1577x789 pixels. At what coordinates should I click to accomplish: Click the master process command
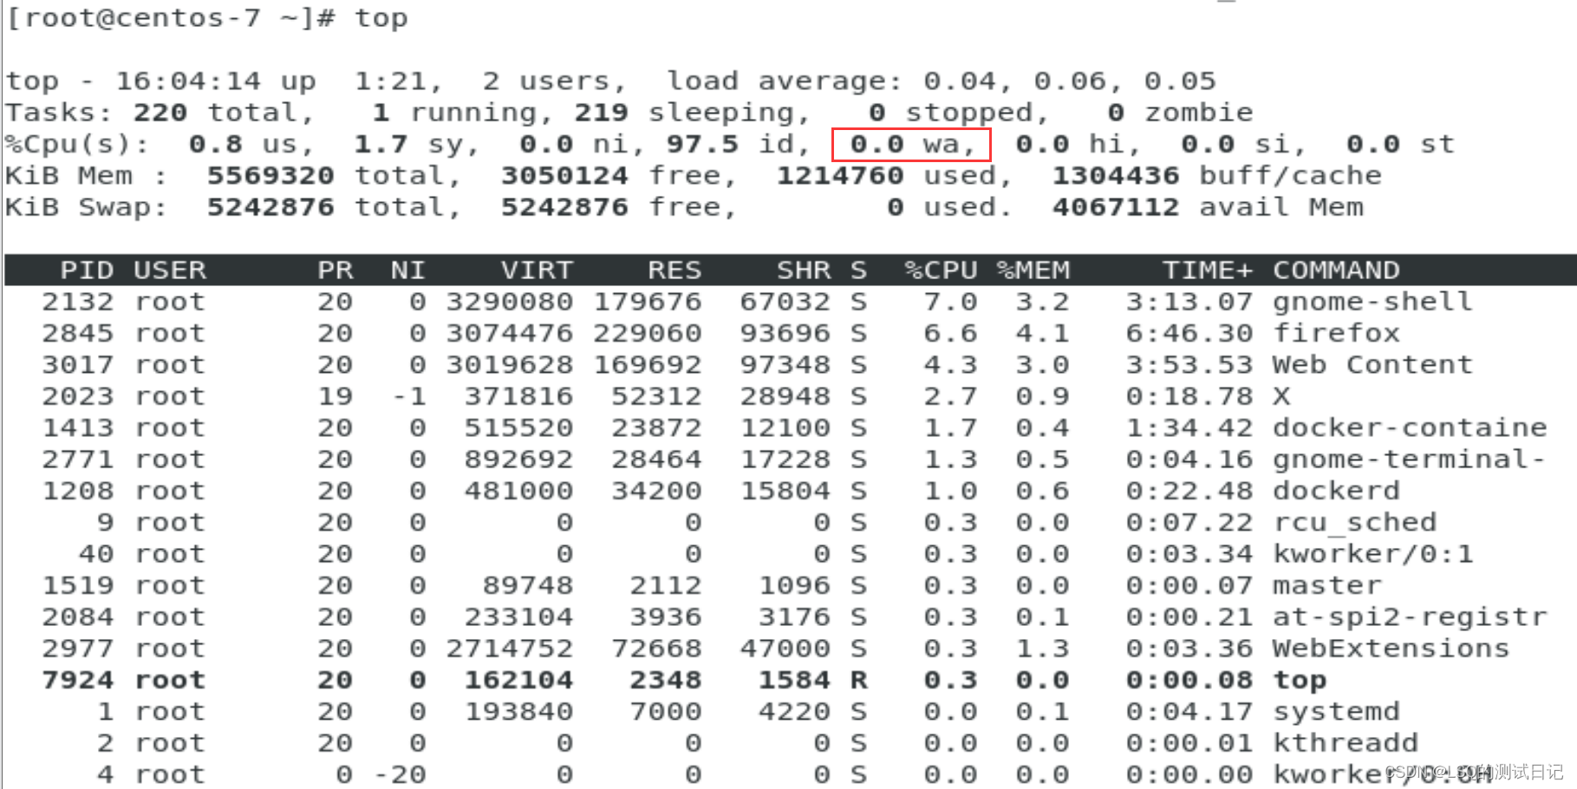[1326, 585]
